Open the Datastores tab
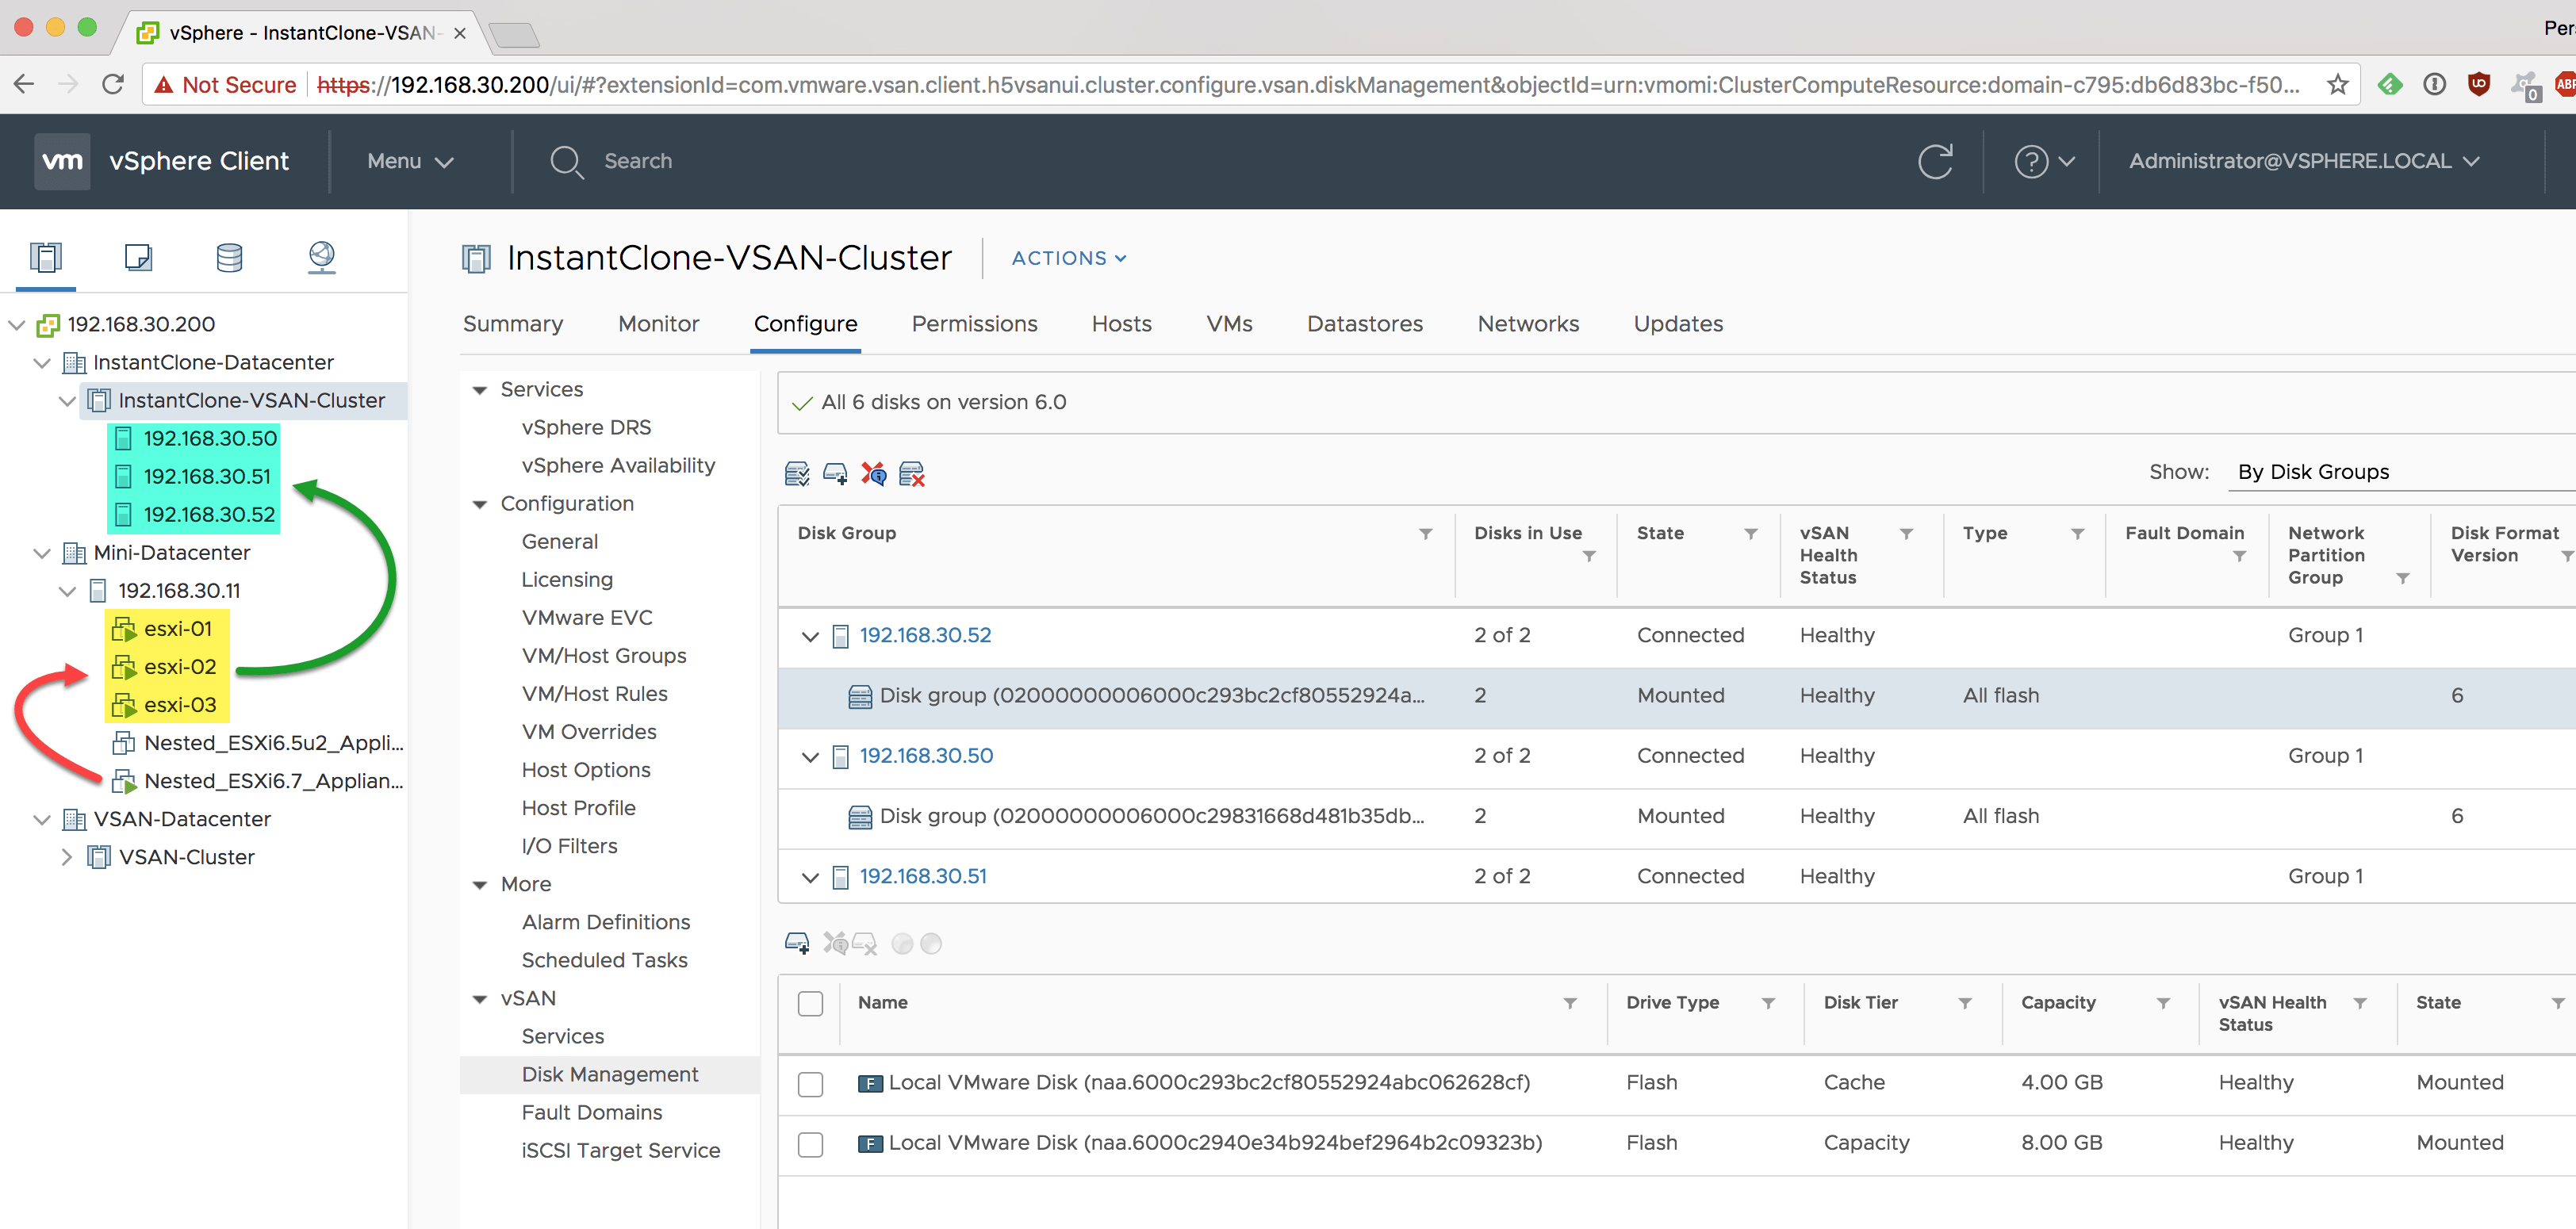 click(1364, 324)
